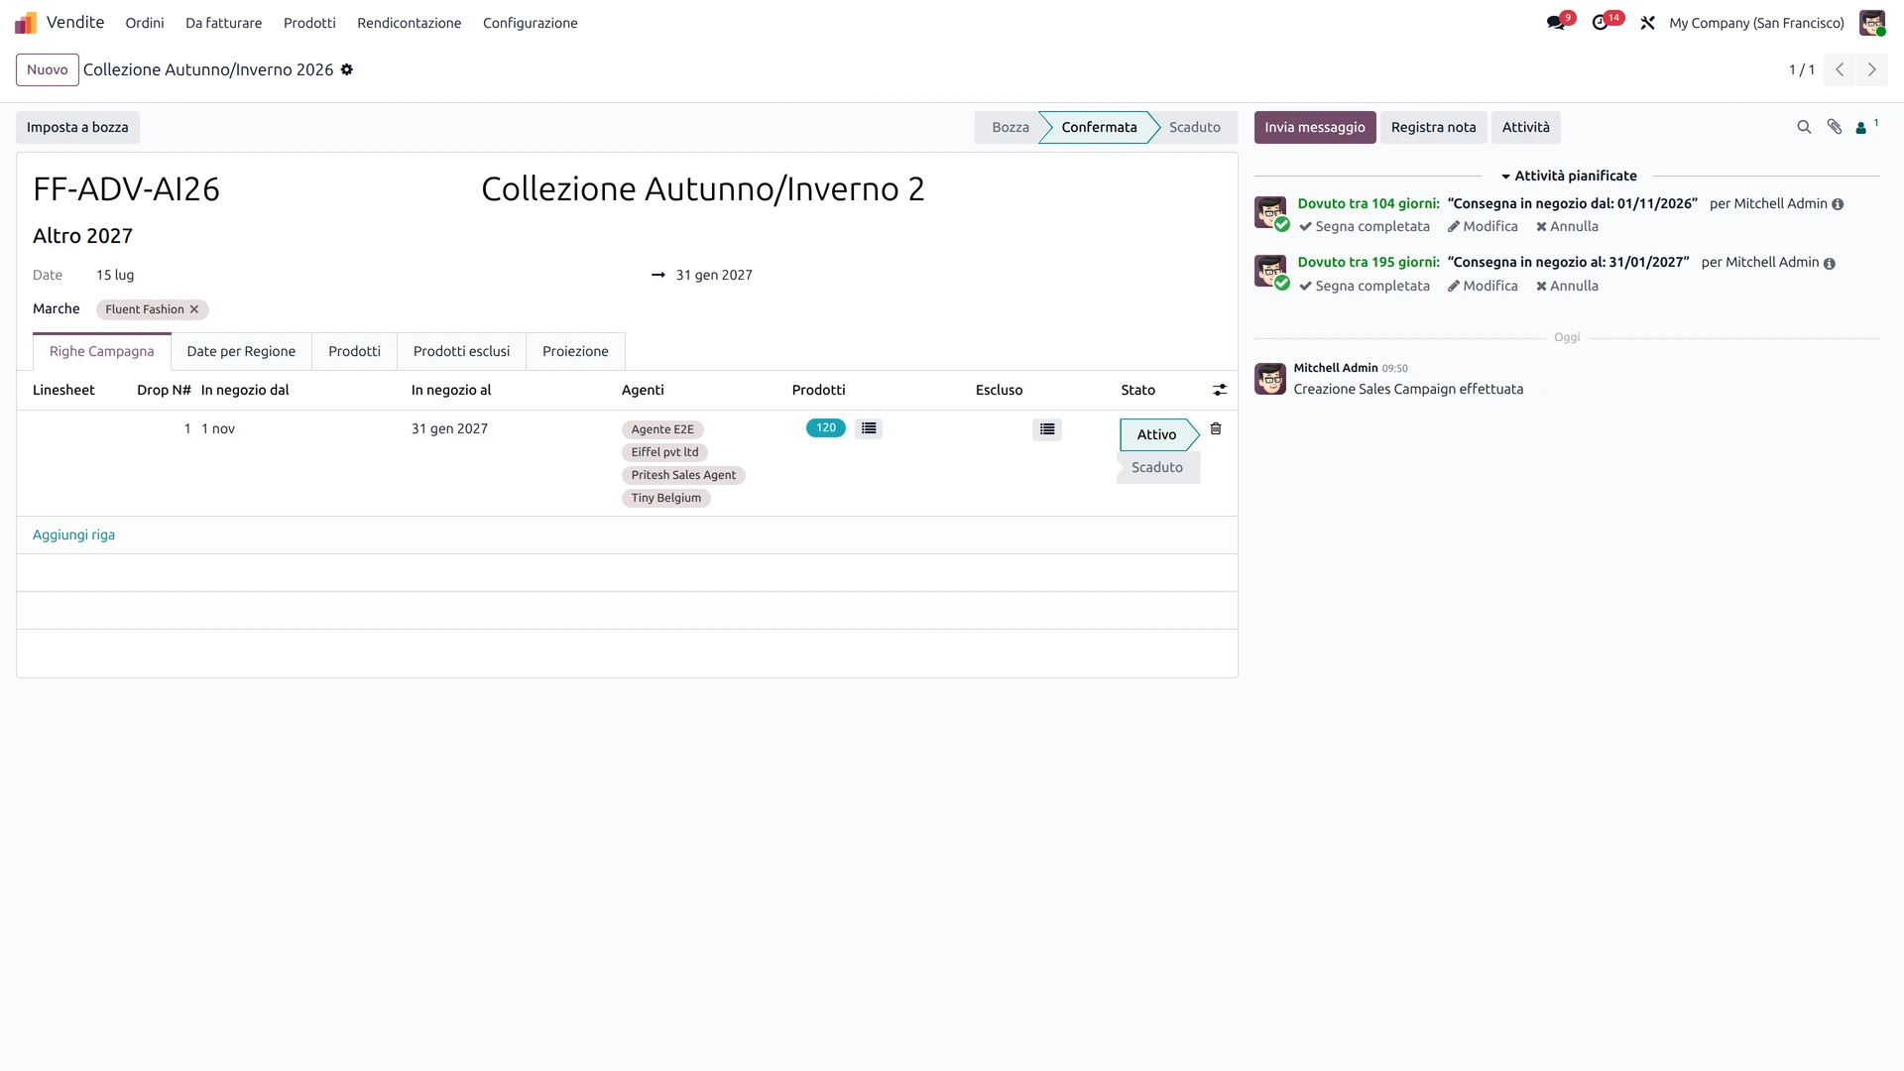Select Confermata status stage
This screenshot has height=1071, width=1904.
(1099, 127)
